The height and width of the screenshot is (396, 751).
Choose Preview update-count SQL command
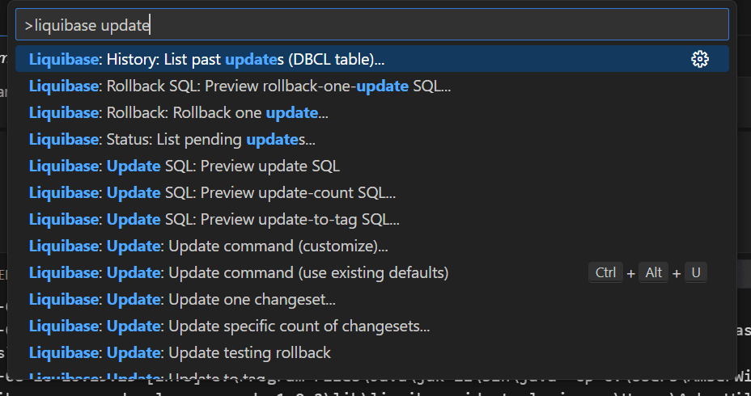point(212,192)
